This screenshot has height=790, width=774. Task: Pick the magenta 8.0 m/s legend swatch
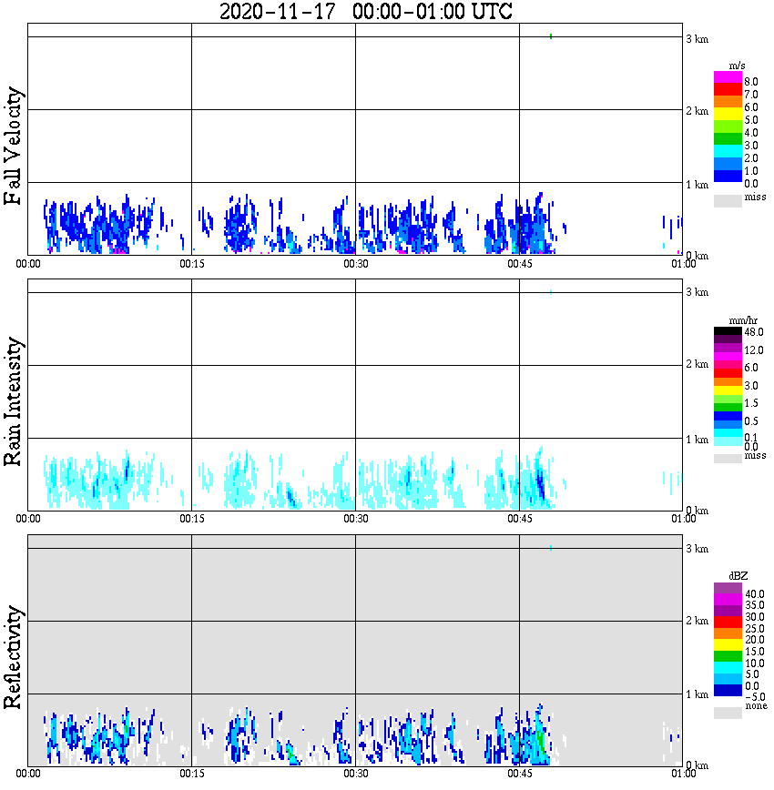pos(728,77)
